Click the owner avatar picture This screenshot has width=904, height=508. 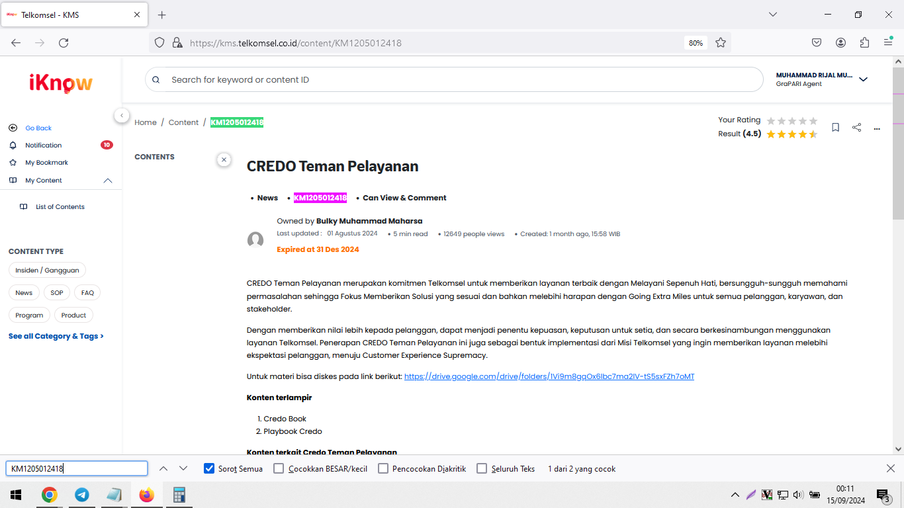click(x=255, y=240)
